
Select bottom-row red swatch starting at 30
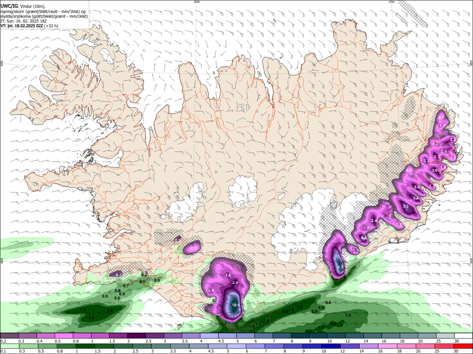click(x=463, y=346)
